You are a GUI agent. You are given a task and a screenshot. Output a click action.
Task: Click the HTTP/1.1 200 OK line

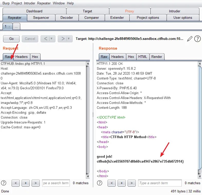tap(110, 64)
